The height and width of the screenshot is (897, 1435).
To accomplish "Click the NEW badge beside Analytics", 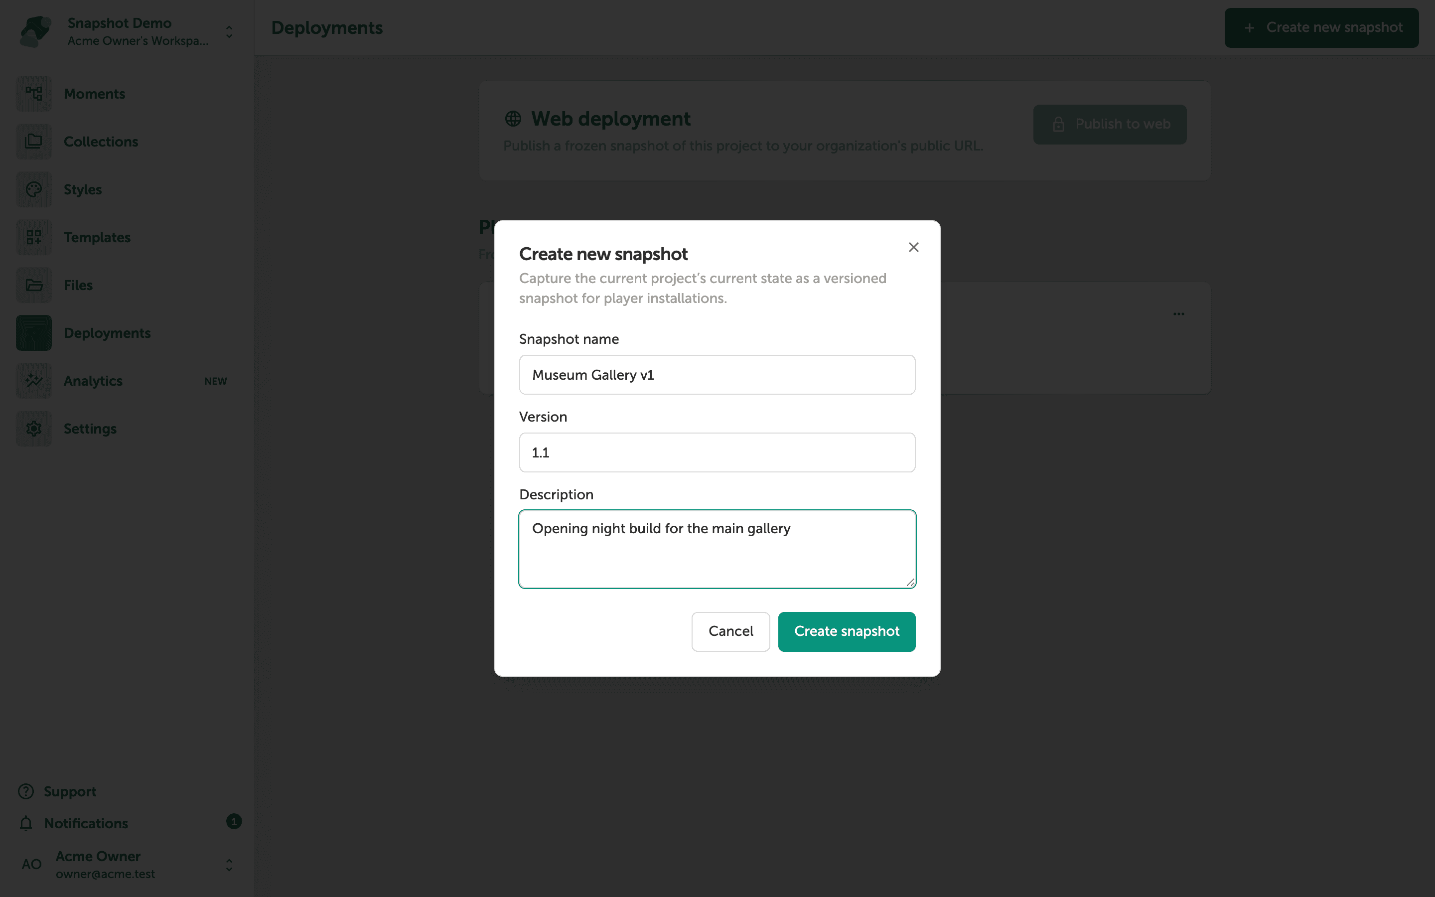I will coord(216,381).
